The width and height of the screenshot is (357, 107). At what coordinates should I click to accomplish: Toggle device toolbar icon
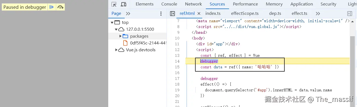point(124,4)
